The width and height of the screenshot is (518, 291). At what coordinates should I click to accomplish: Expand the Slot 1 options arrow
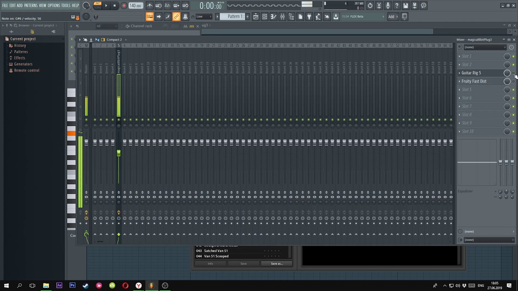(x=459, y=56)
